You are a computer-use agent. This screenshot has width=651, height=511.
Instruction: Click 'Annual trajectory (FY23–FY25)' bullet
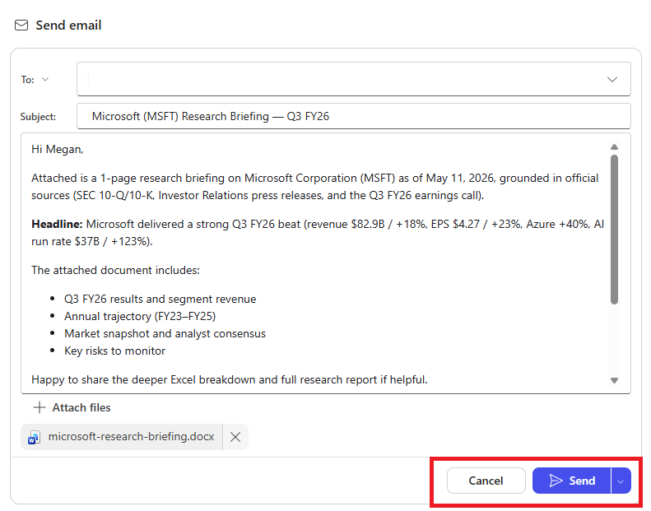[140, 317]
